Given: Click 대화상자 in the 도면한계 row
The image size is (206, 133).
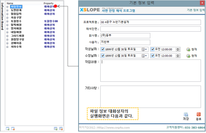Looking at the screenshot, I should (49, 10).
